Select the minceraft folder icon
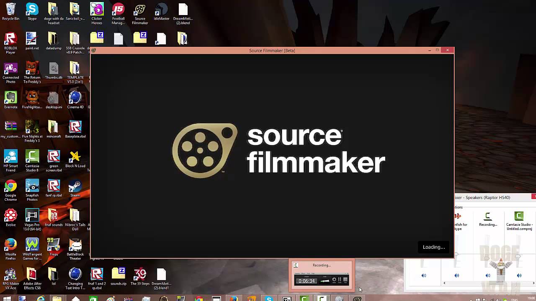The width and height of the screenshot is (536, 301). point(54,129)
